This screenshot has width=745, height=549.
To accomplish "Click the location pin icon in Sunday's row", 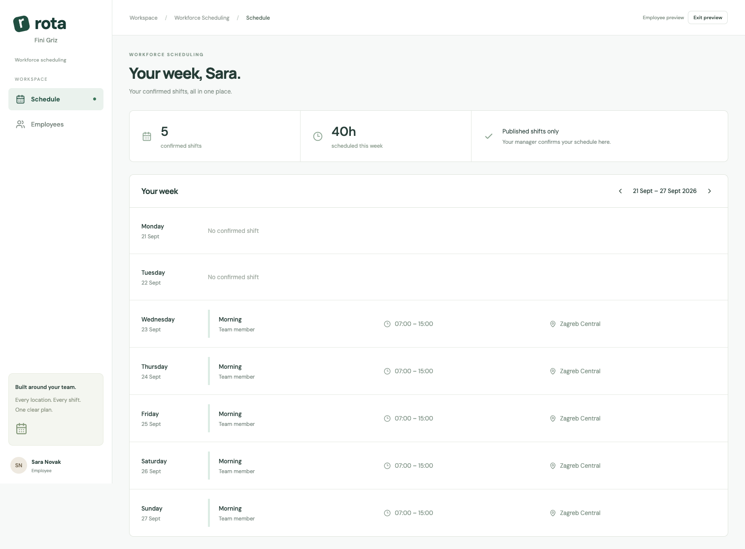I will coord(553,513).
